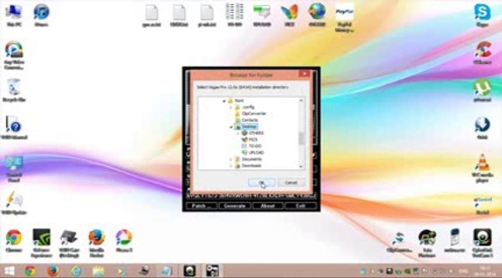Open YouCam icon on the taskbar
The height and width of the screenshot is (278, 502).
coord(190,271)
